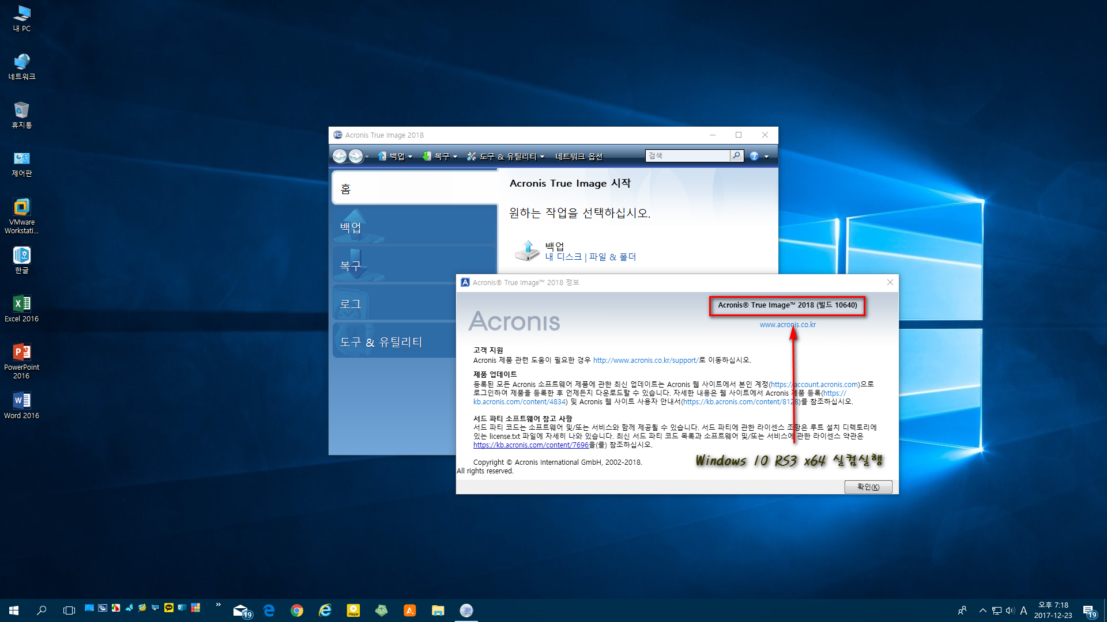Open the 휴지통 recycle bin icon

pos(22,115)
